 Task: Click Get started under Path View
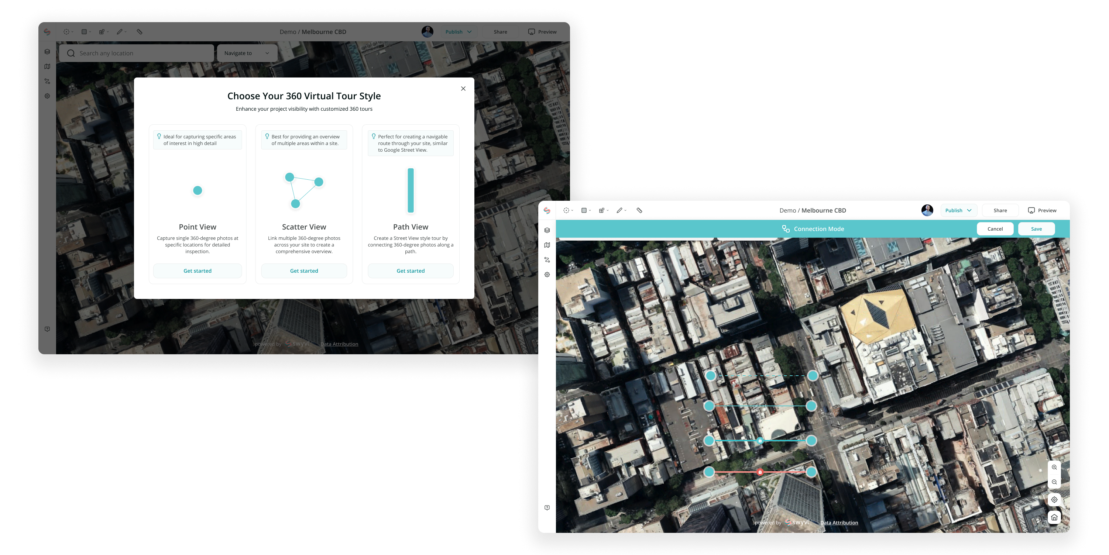coord(410,270)
